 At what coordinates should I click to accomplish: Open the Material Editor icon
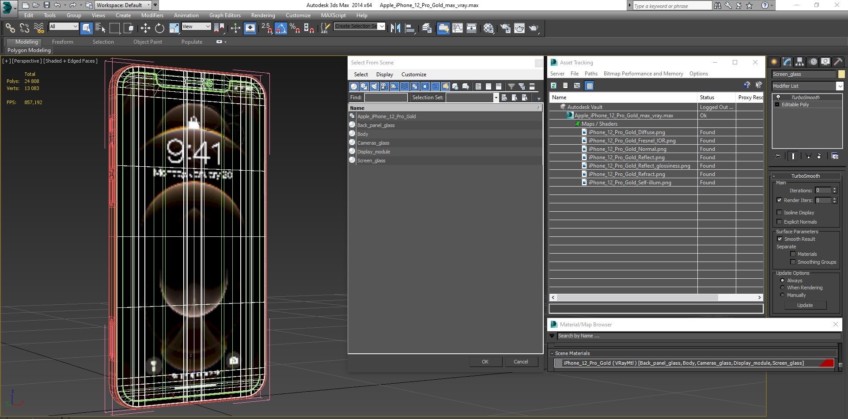click(x=488, y=28)
